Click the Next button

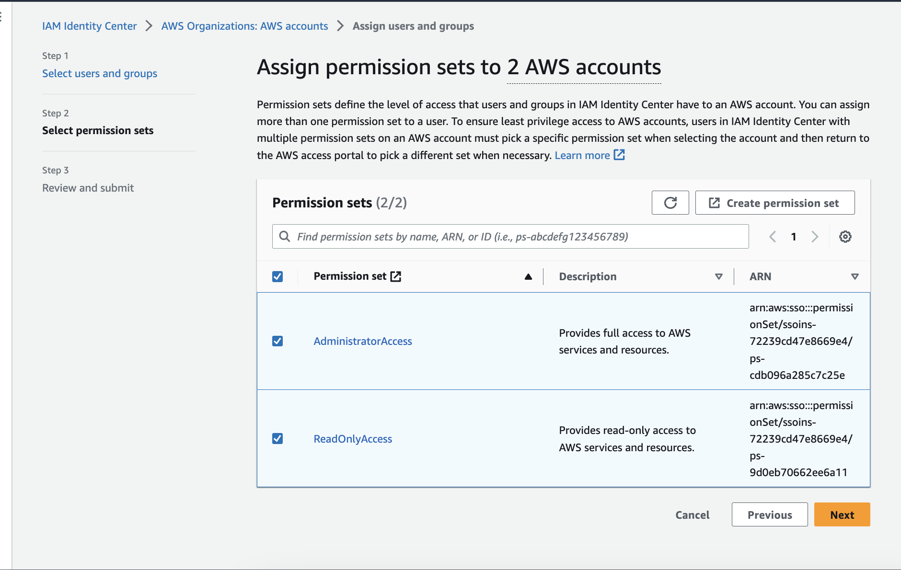[842, 514]
